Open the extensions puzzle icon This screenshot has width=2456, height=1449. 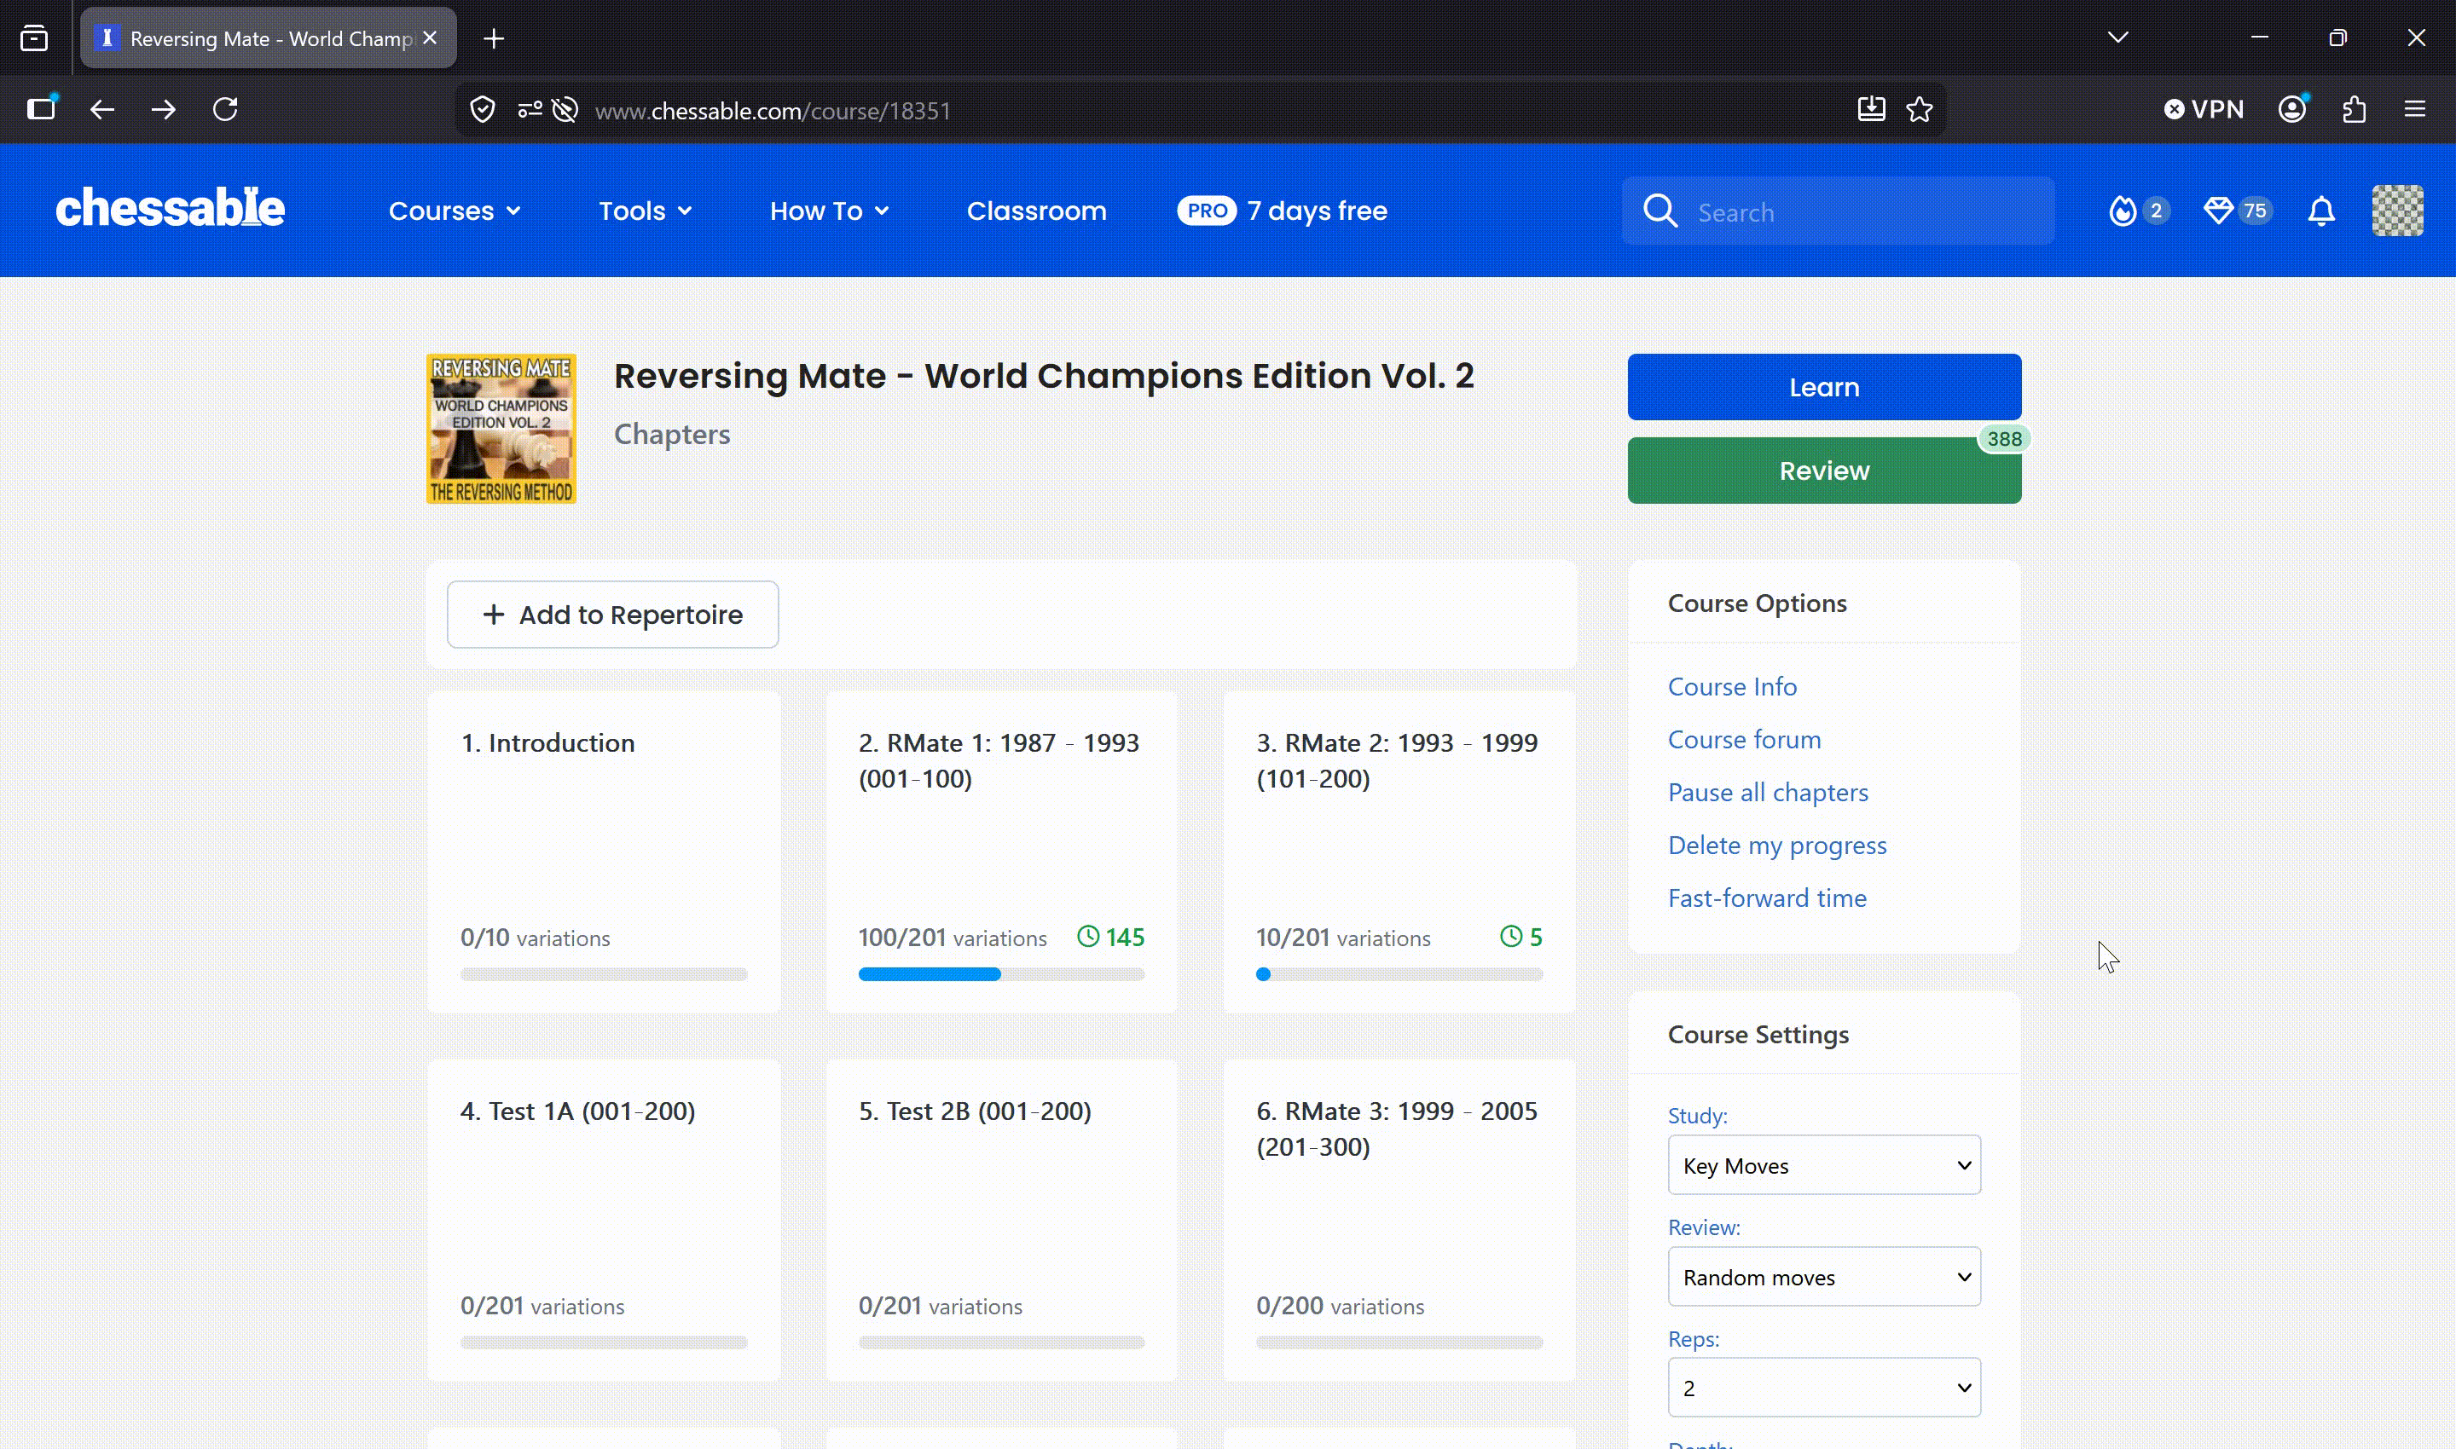click(x=2355, y=109)
